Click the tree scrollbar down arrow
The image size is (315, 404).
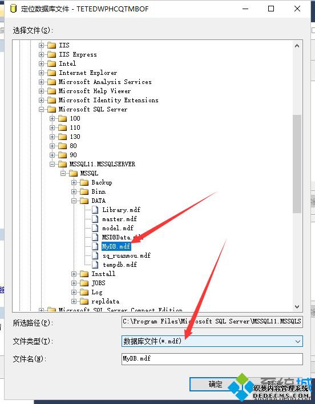click(x=297, y=307)
